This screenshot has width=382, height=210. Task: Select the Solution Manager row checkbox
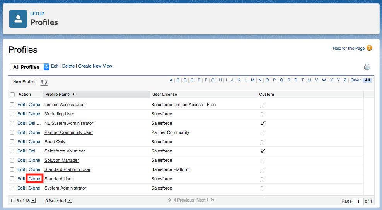click(x=12, y=160)
